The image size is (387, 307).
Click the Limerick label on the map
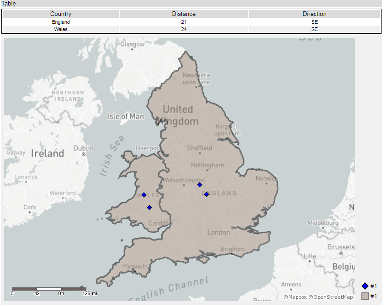click(x=26, y=177)
